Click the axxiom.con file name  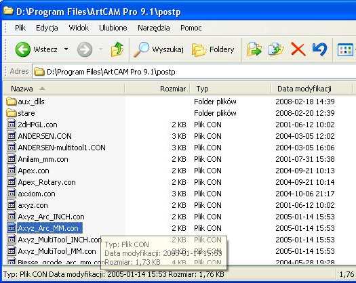37,194
